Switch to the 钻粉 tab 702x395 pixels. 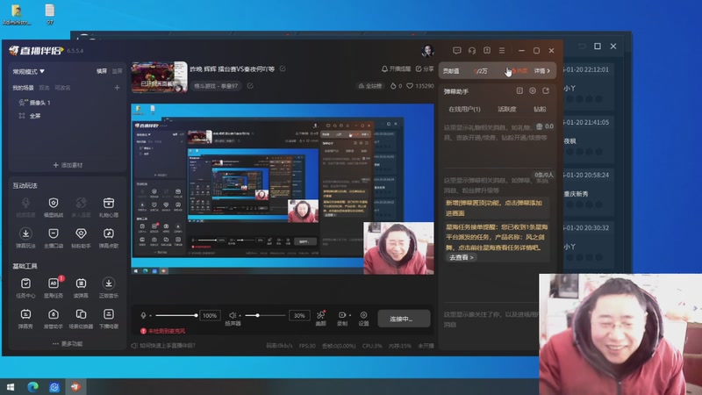click(540, 109)
